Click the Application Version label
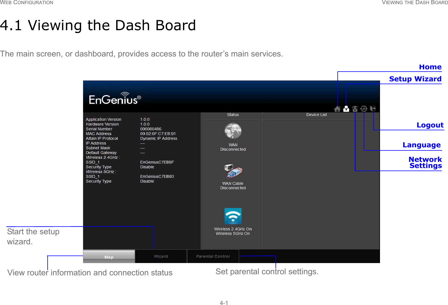The height and width of the screenshot is (305, 448). point(104,119)
